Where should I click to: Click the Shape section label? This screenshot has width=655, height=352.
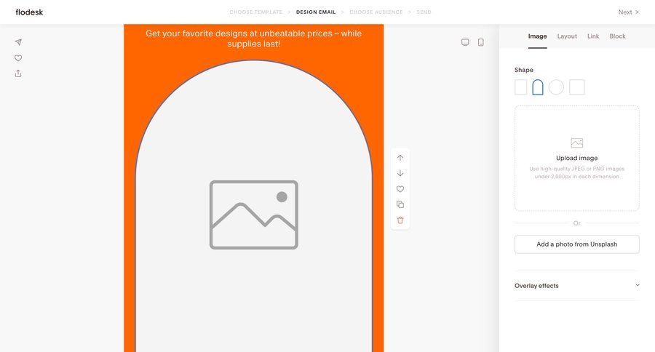tap(524, 70)
